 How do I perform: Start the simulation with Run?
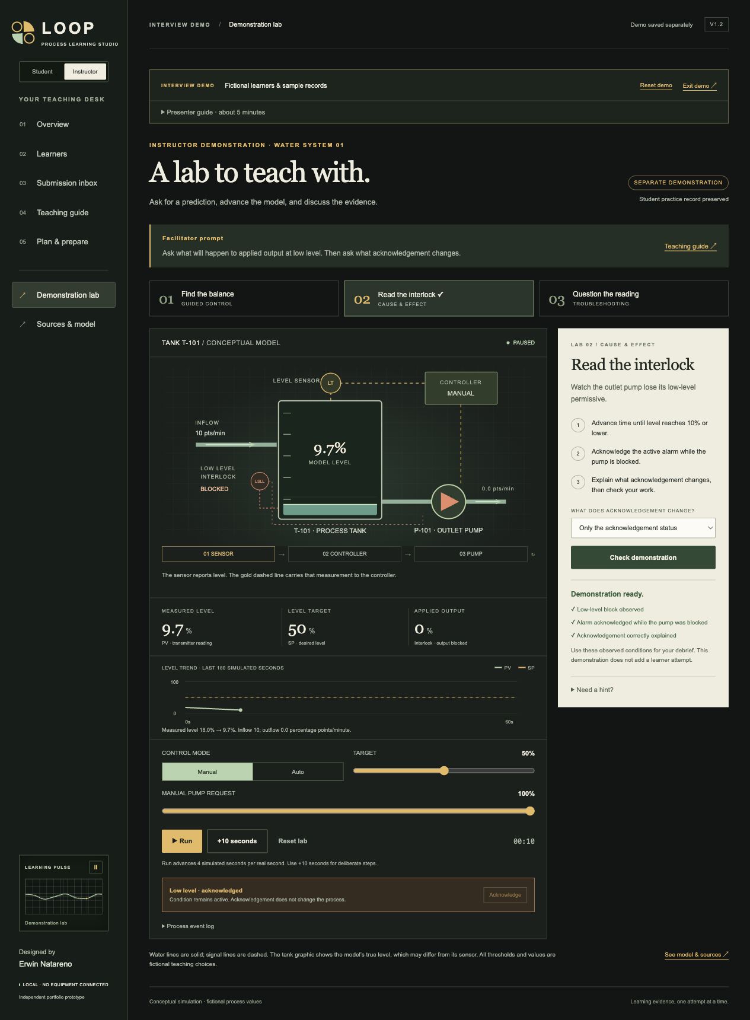tap(182, 841)
